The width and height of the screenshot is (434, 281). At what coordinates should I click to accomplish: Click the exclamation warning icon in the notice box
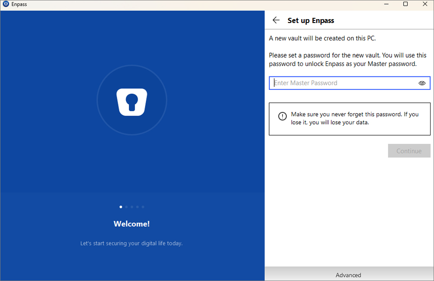[283, 116]
